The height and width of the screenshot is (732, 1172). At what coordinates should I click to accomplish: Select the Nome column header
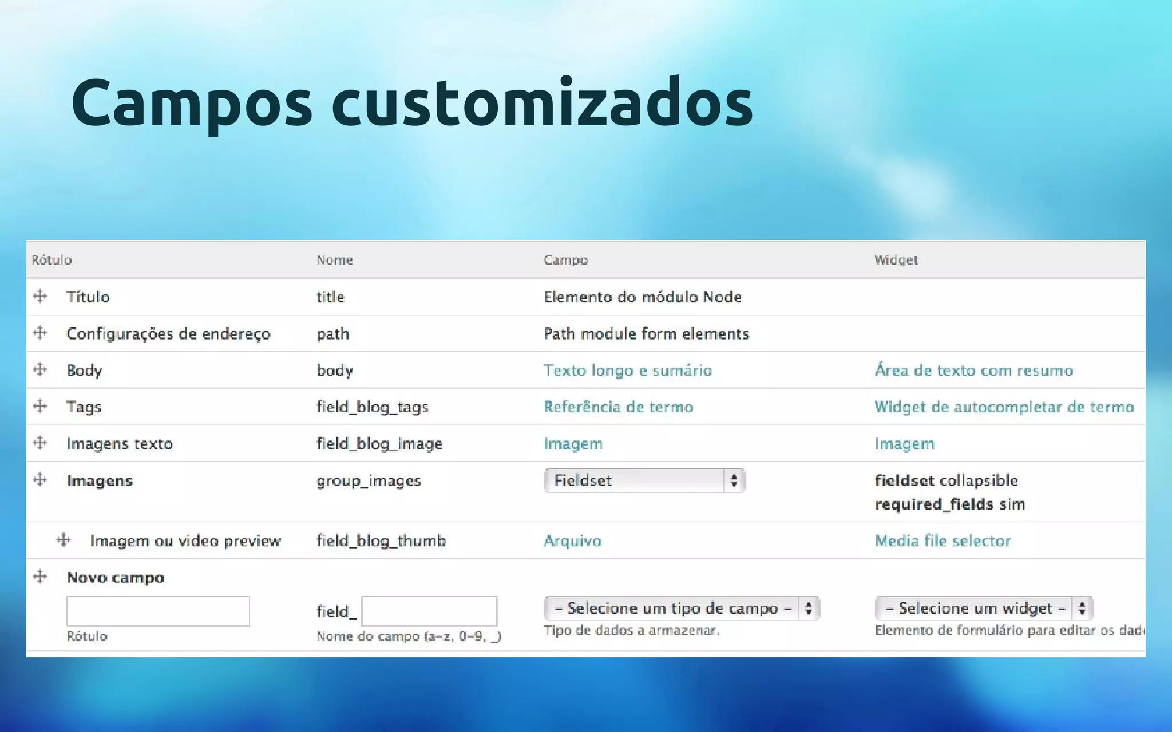pos(335,260)
